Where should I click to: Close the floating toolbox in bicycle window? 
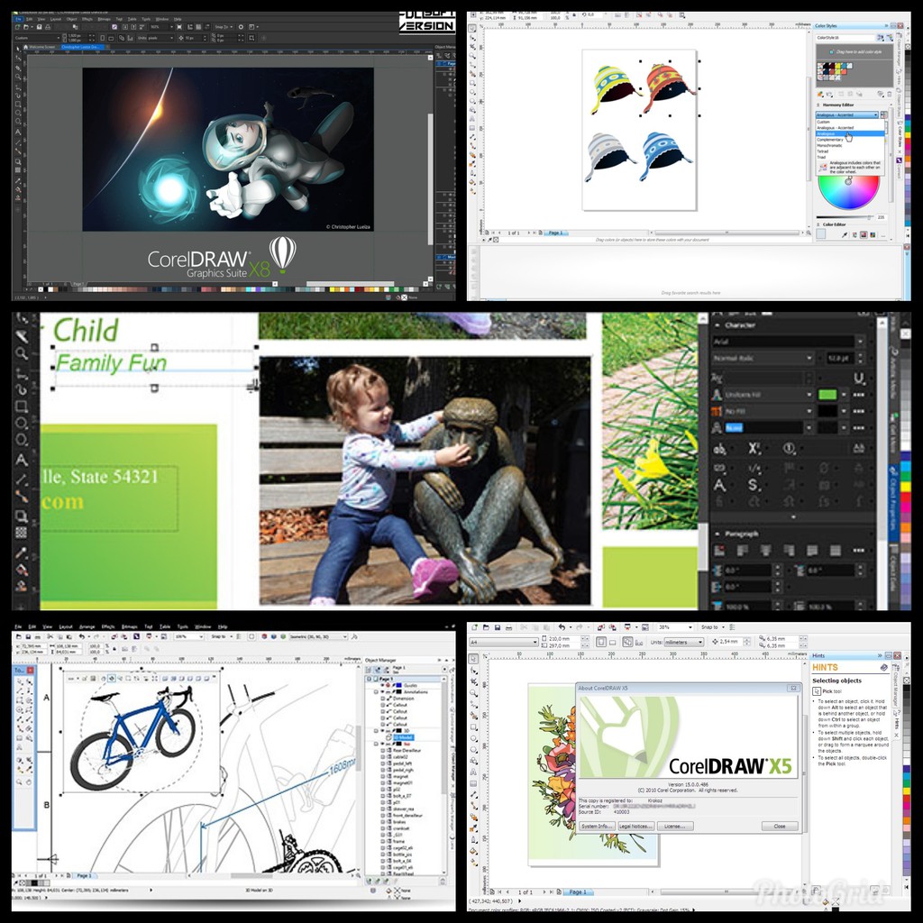tap(31, 670)
